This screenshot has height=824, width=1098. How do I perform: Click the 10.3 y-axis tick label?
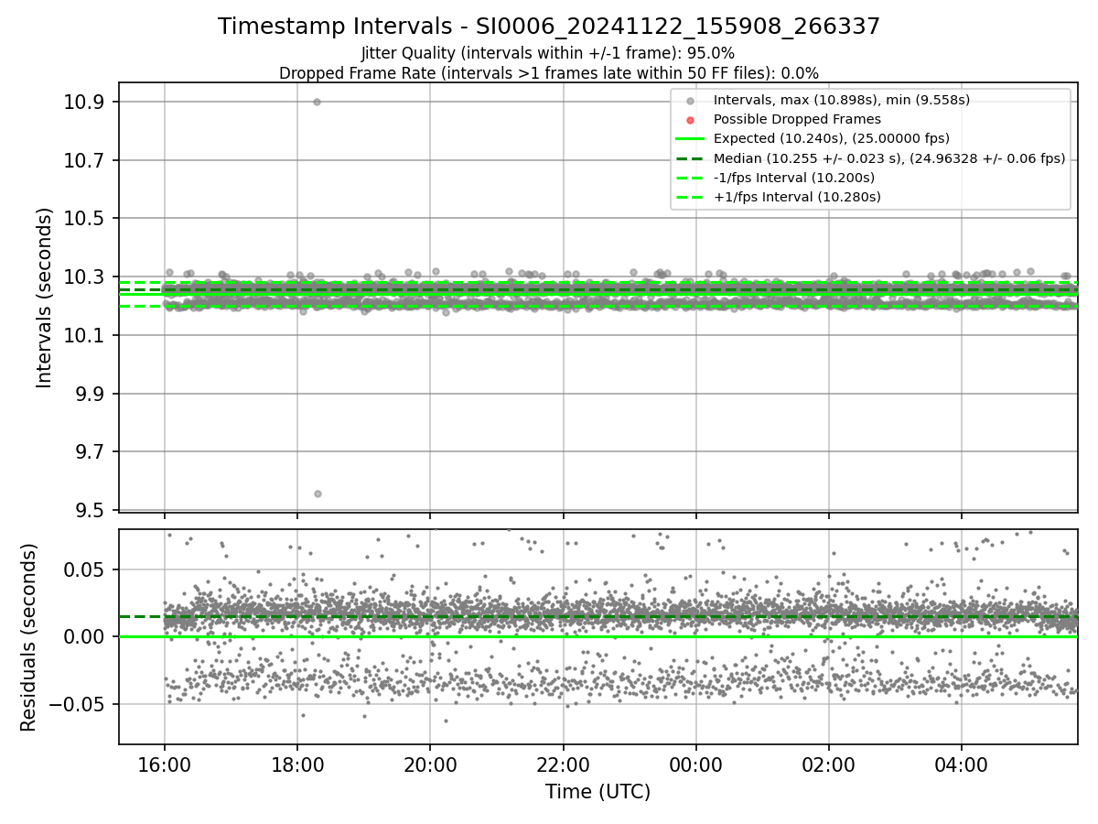click(x=82, y=277)
